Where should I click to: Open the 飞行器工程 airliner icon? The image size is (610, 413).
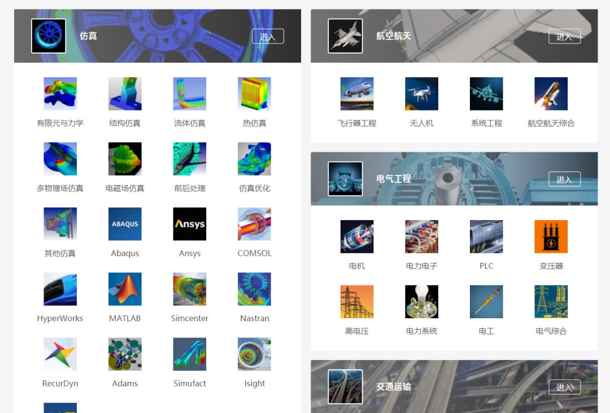pos(357,94)
